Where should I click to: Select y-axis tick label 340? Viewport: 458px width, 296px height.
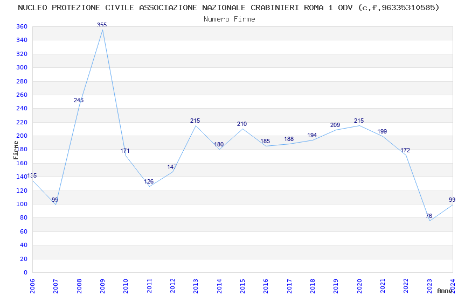tap(22, 40)
